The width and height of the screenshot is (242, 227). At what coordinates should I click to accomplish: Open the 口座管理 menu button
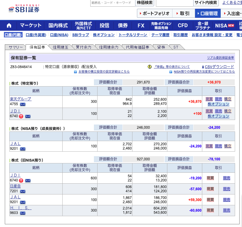click(207, 14)
